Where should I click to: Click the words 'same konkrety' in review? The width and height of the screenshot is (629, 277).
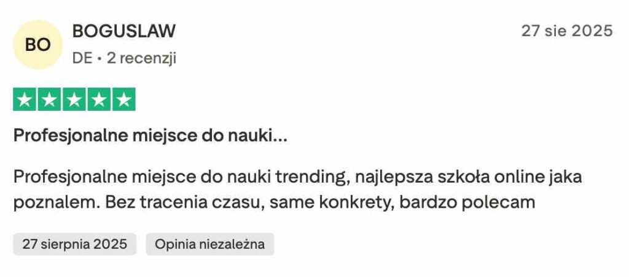coord(328,202)
